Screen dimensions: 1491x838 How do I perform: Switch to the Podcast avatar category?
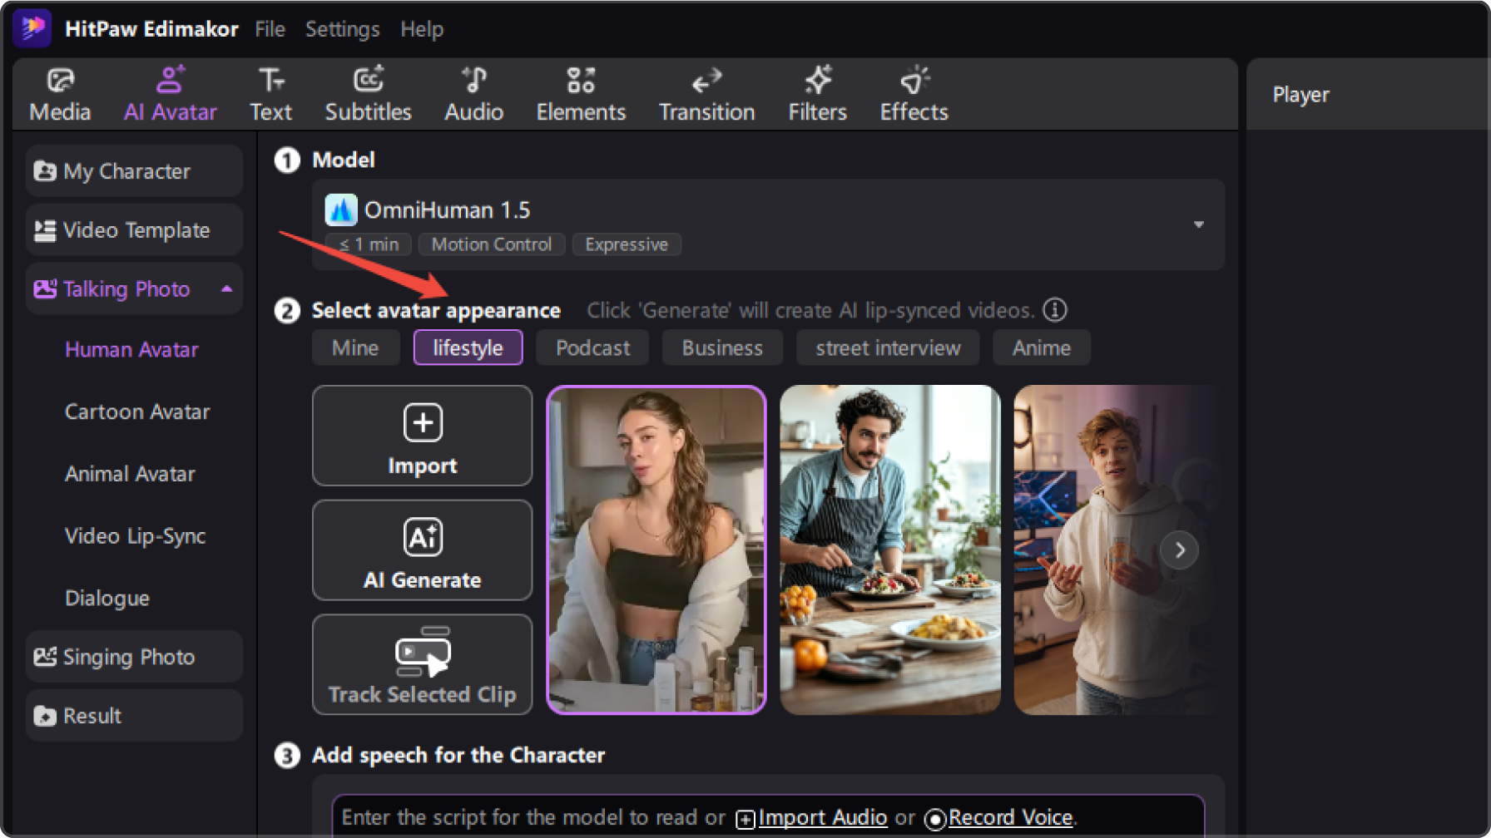point(592,348)
